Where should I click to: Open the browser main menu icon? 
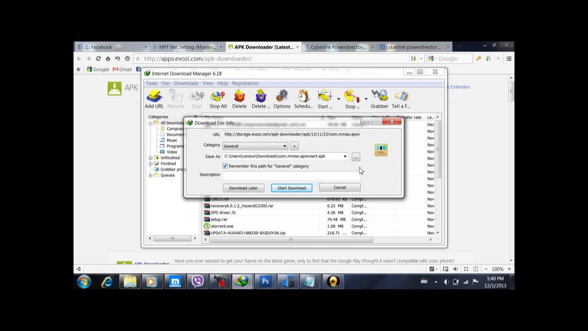[x=509, y=59]
